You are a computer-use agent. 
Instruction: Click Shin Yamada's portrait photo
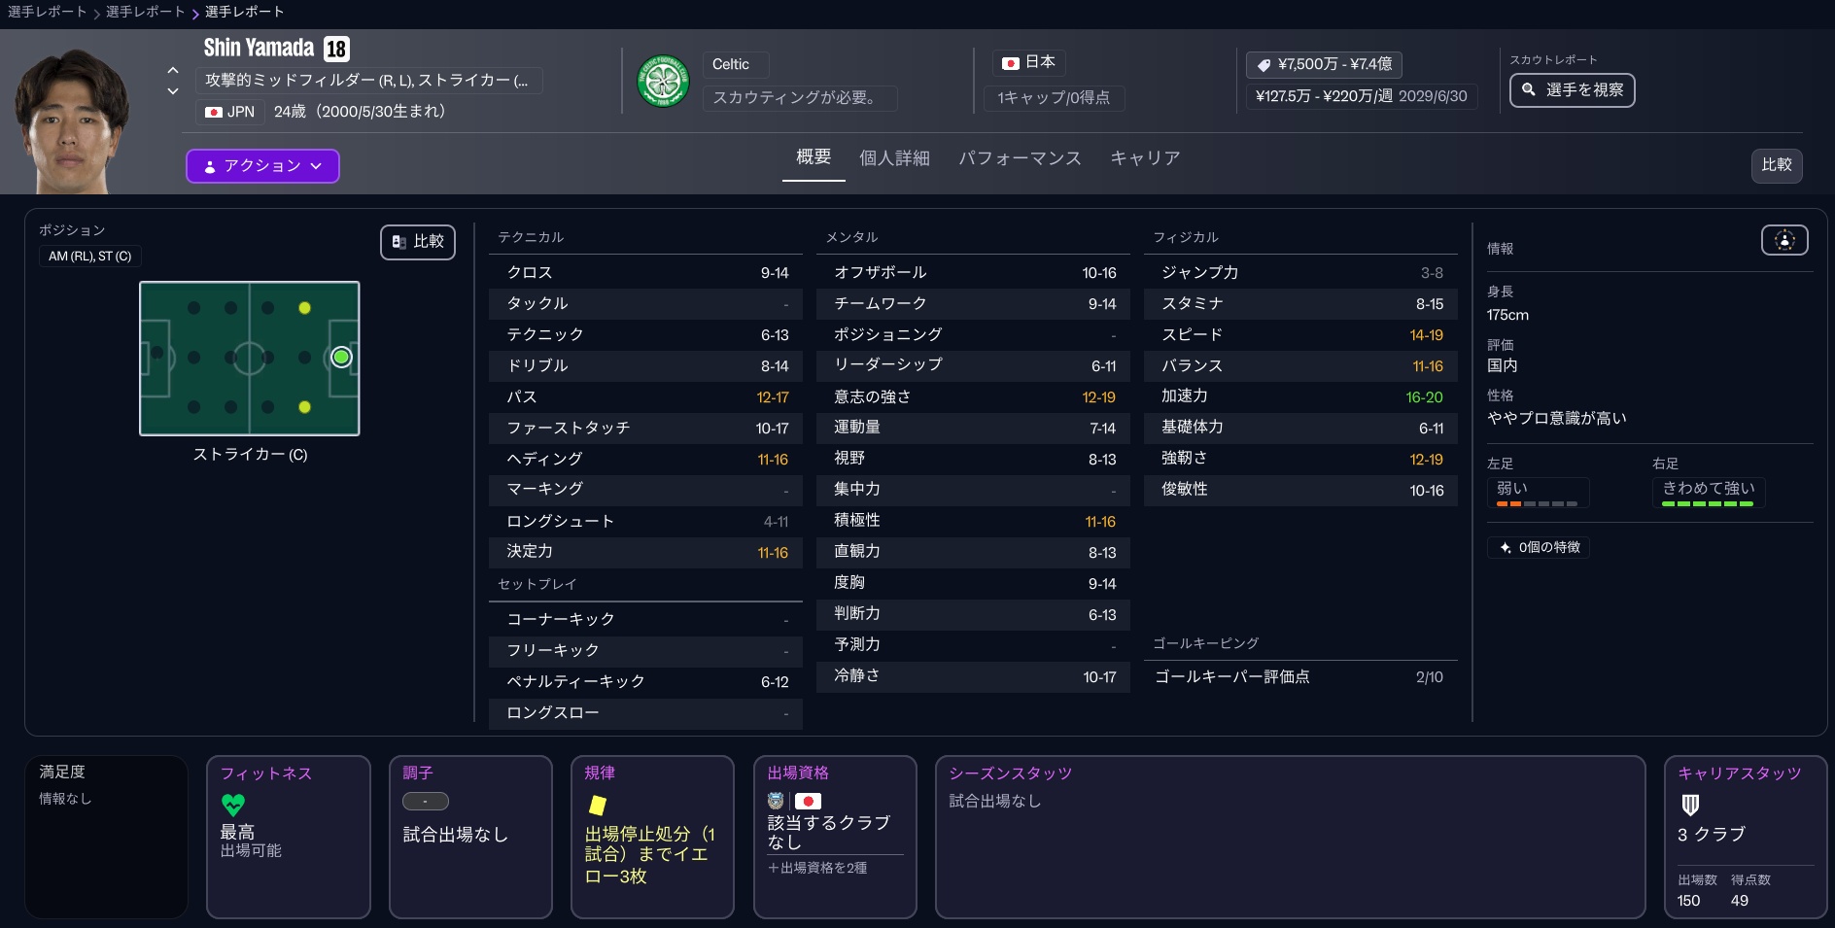(70, 117)
